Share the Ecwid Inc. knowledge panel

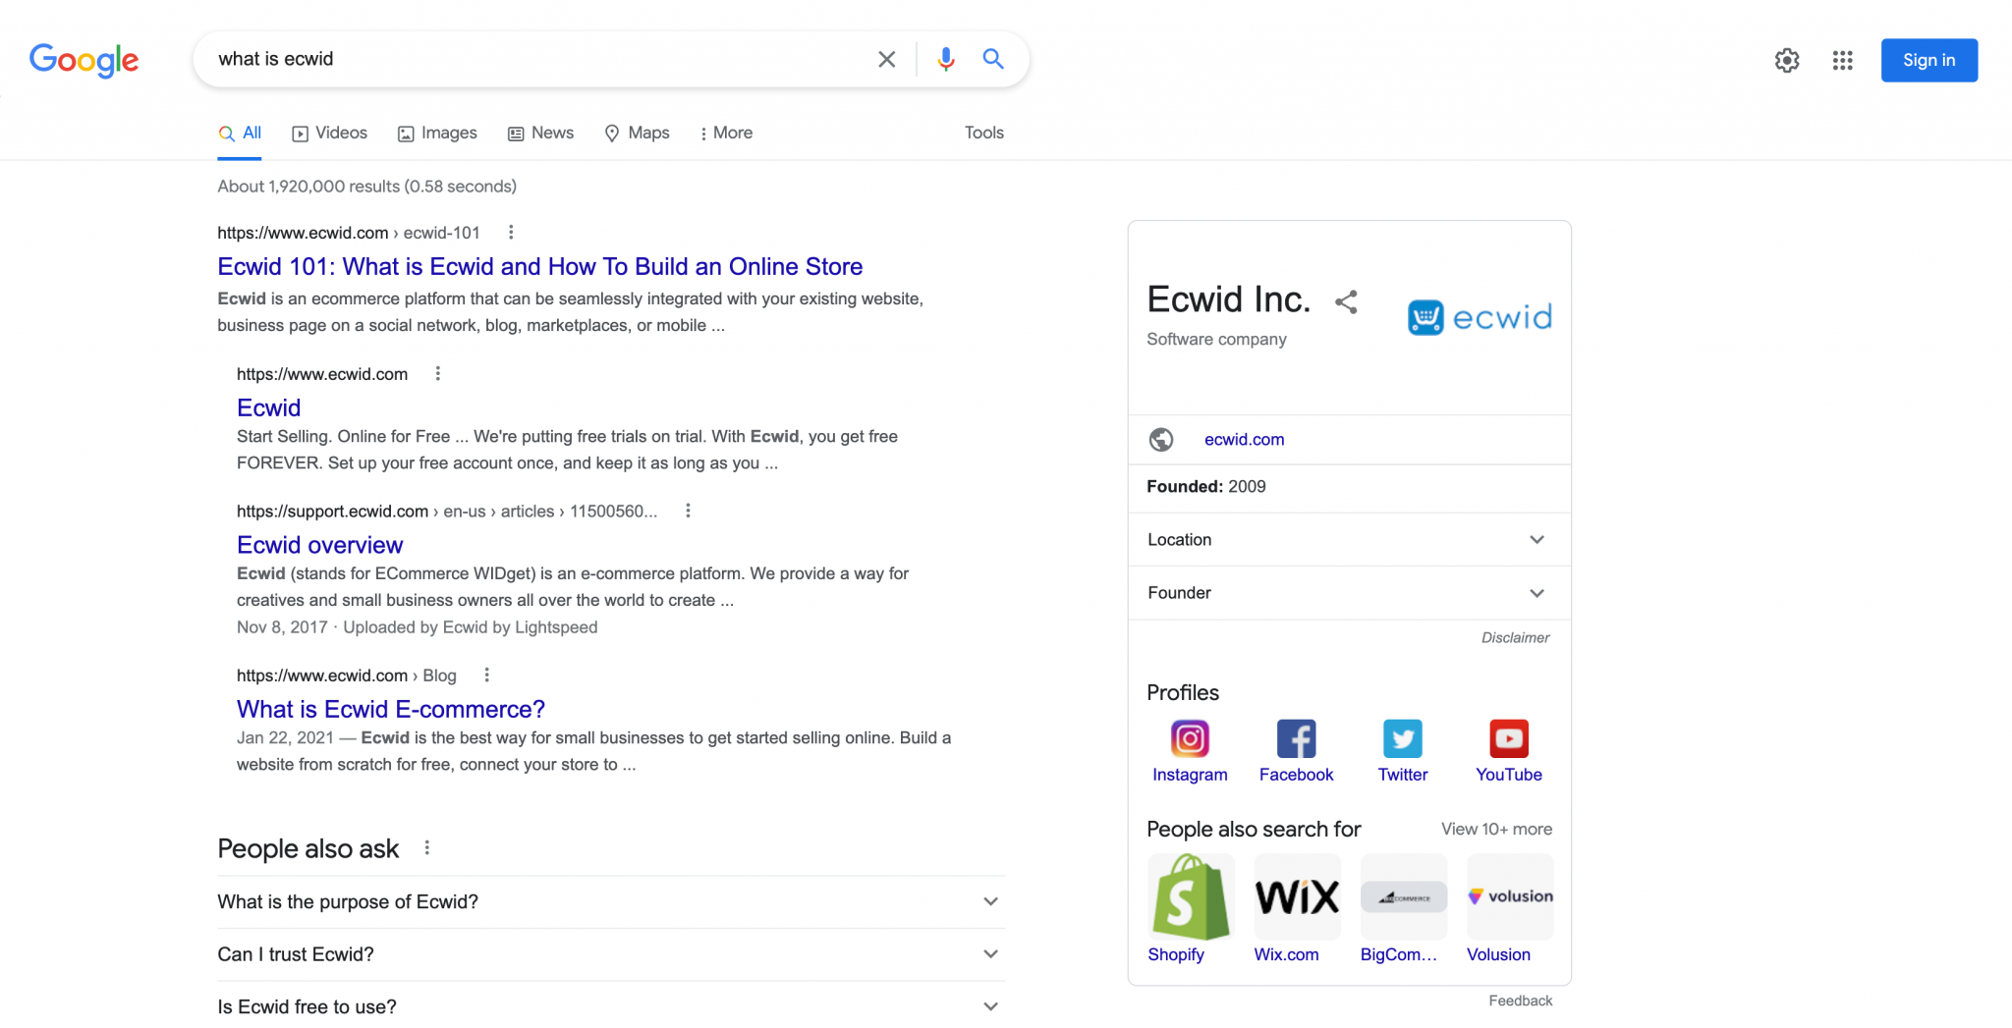(1345, 302)
